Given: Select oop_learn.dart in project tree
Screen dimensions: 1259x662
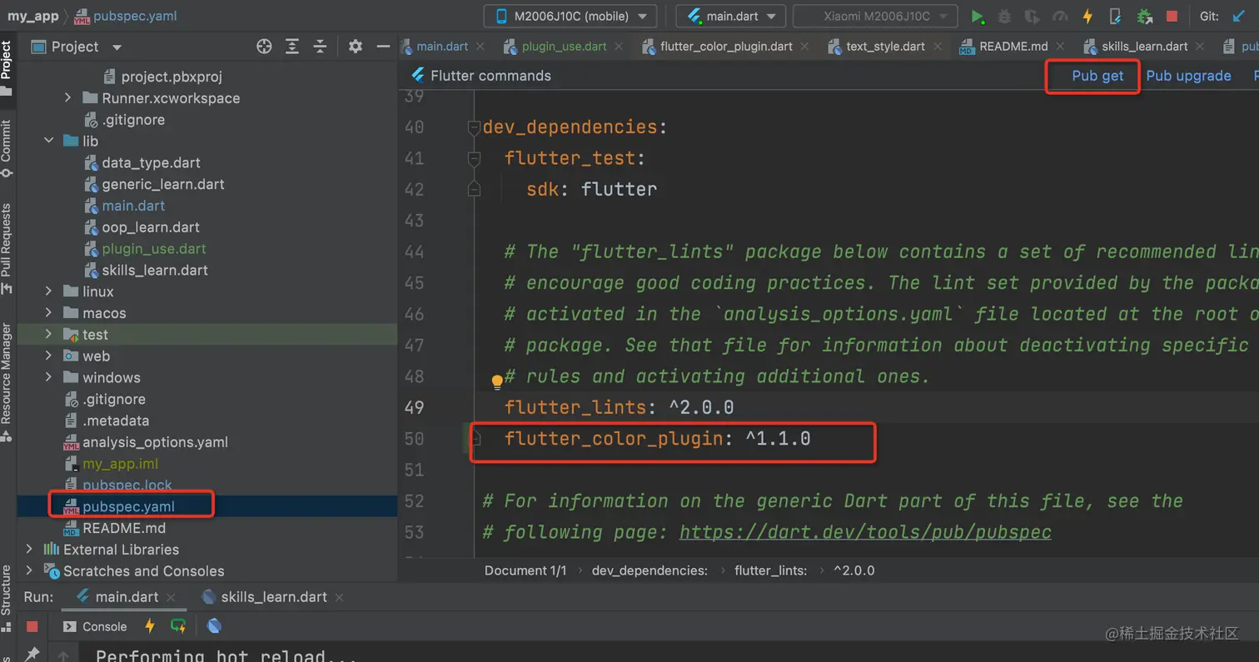Looking at the screenshot, I should pos(151,227).
